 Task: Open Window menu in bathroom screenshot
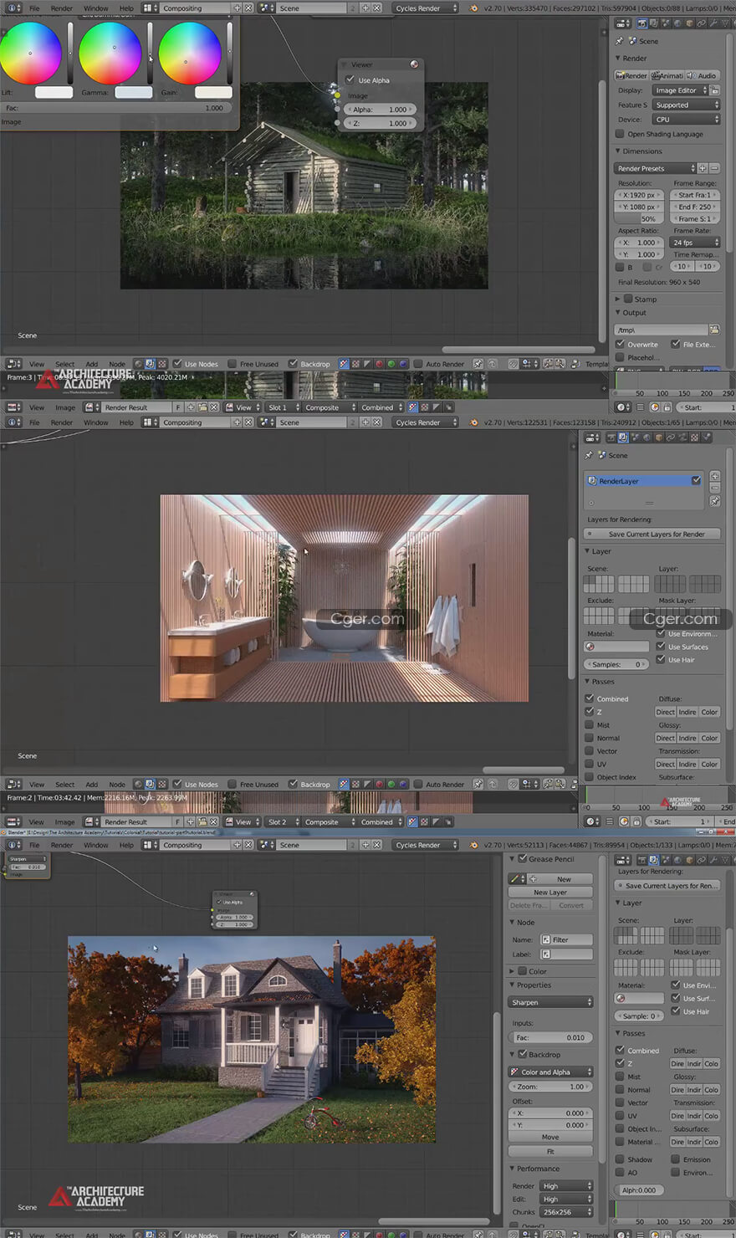coord(95,422)
